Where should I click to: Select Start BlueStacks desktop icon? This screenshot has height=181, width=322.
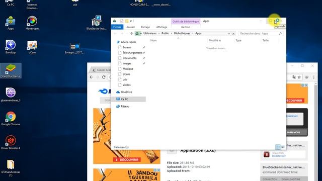11,70
